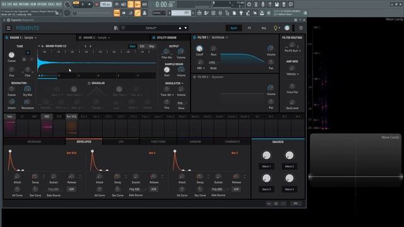Open the Pigments hamburger main menu
The height and width of the screenshot is (227, 404).
point(8,28)
